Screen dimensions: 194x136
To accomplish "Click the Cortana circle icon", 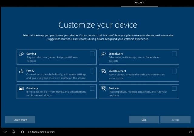I will 22,132.
